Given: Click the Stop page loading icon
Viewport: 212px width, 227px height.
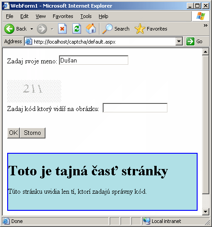Looking at the screenshot, I should 63,29.
